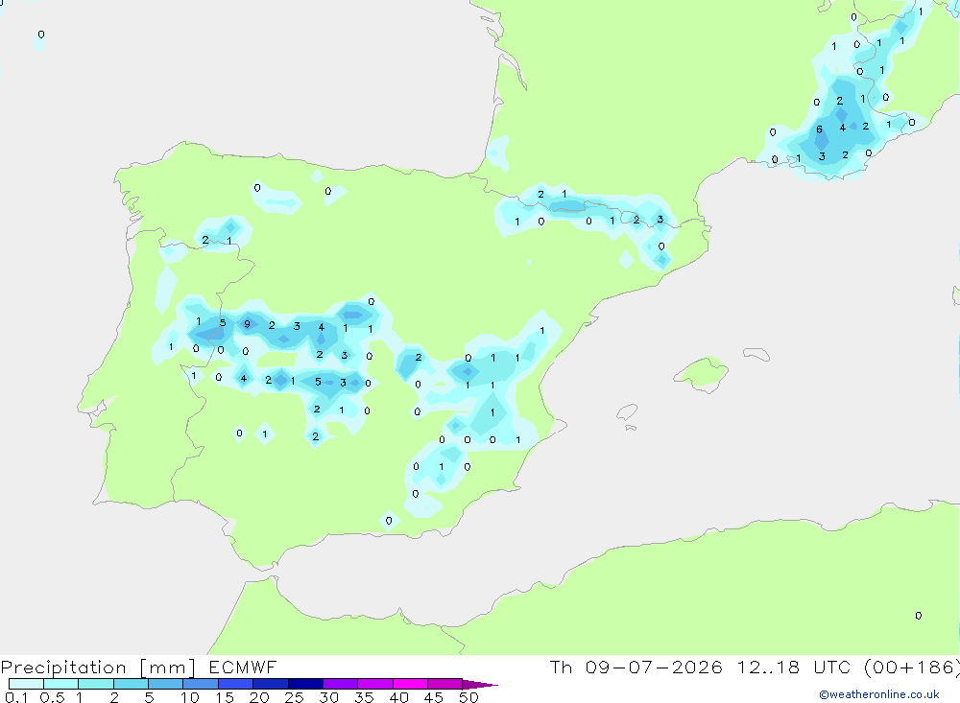Click the "(00+186)" forecast offset
Image resolution: width=960 pixels, height=703 pixels.
point(912,668)
